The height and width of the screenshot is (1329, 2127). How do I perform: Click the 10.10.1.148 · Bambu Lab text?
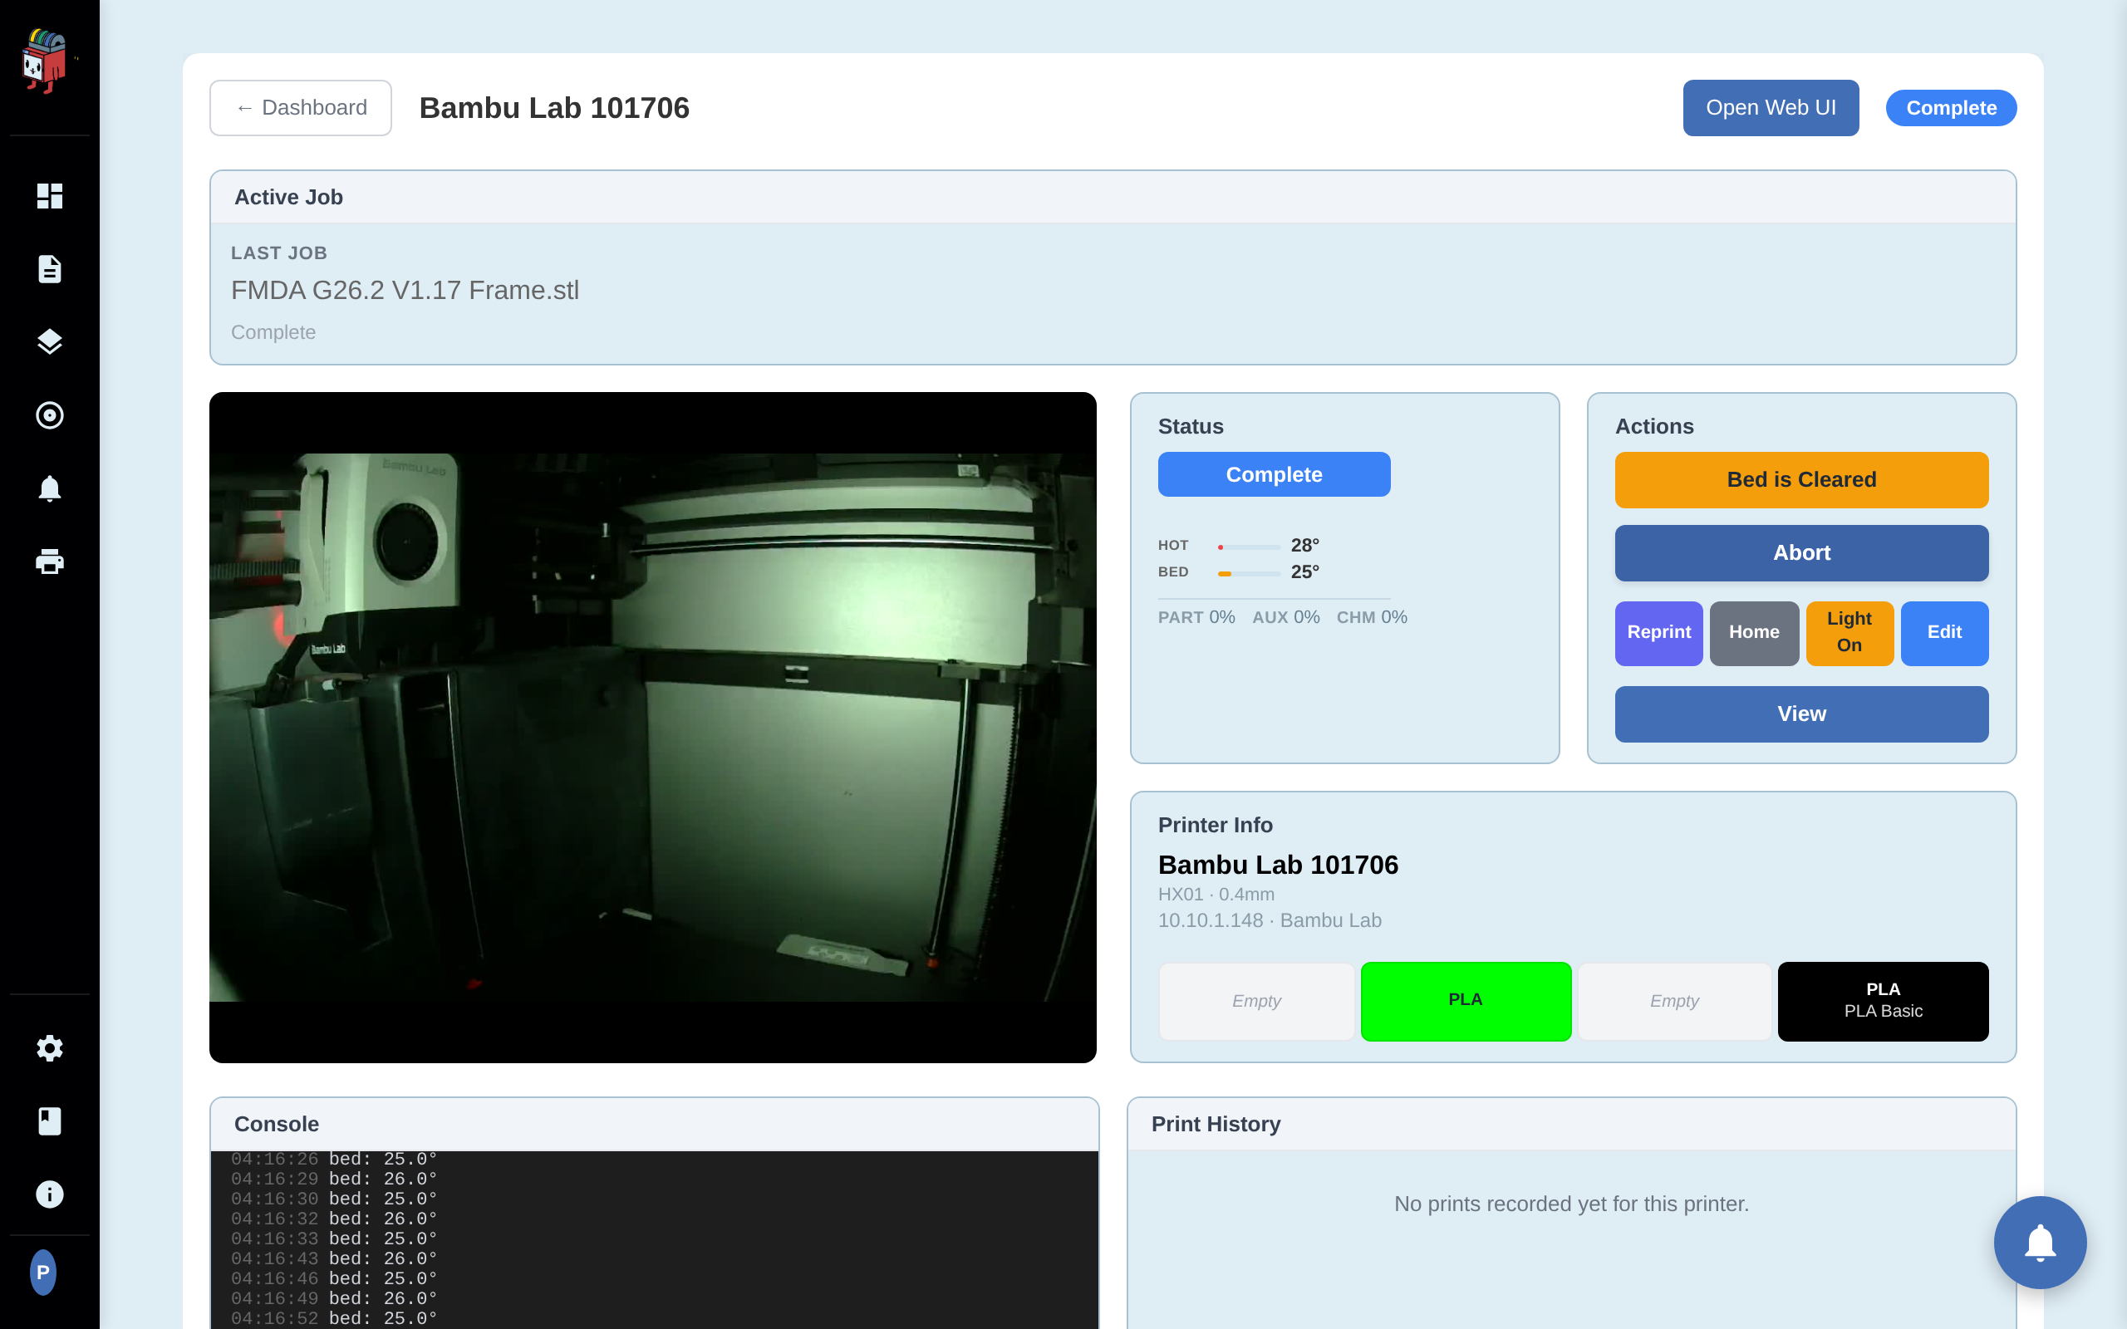(x=1270, y=920)
